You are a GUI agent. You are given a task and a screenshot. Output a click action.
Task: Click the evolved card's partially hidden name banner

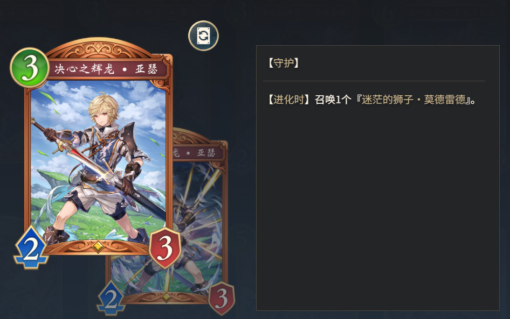pos(198,153)
